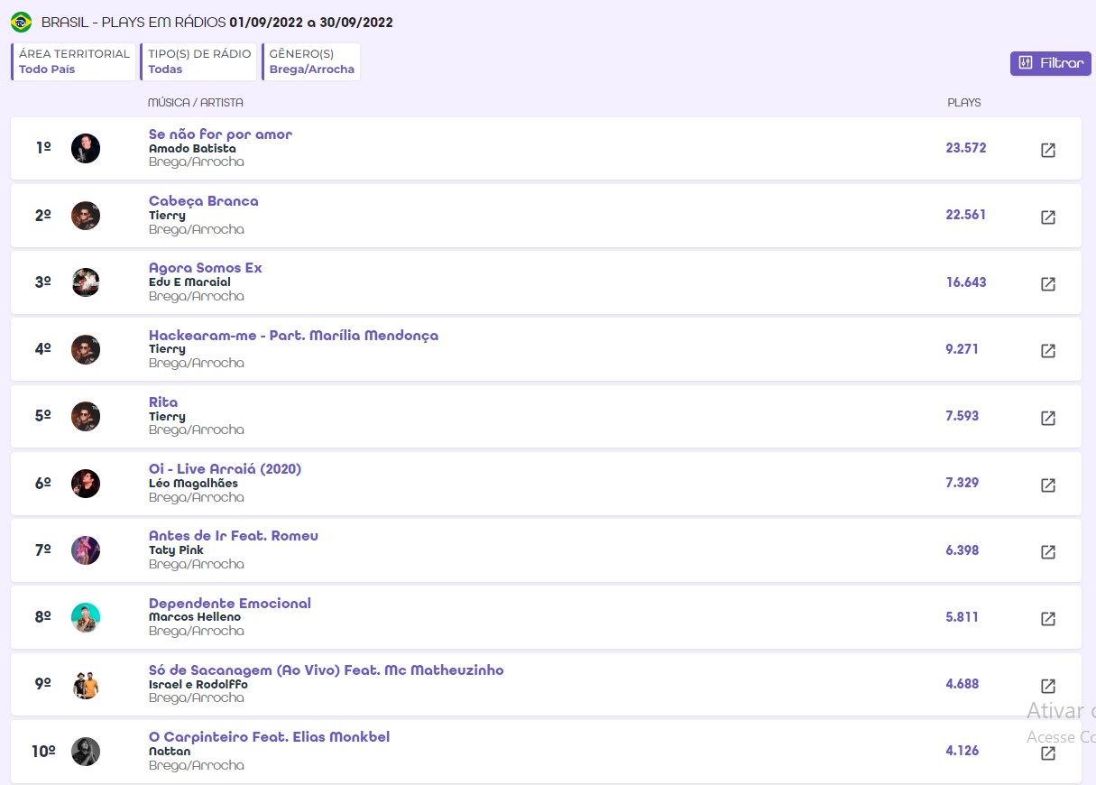Click the PLAYS column header

tap(963, 103)
